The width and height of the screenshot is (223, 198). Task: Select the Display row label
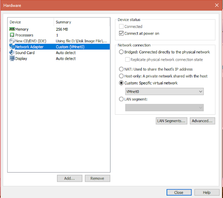click(21, 59)
